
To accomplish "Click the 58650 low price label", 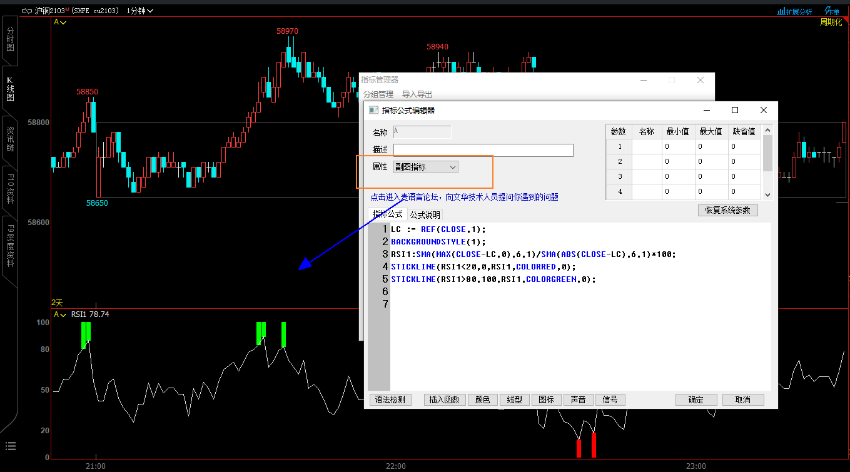I will coord(97,203).
